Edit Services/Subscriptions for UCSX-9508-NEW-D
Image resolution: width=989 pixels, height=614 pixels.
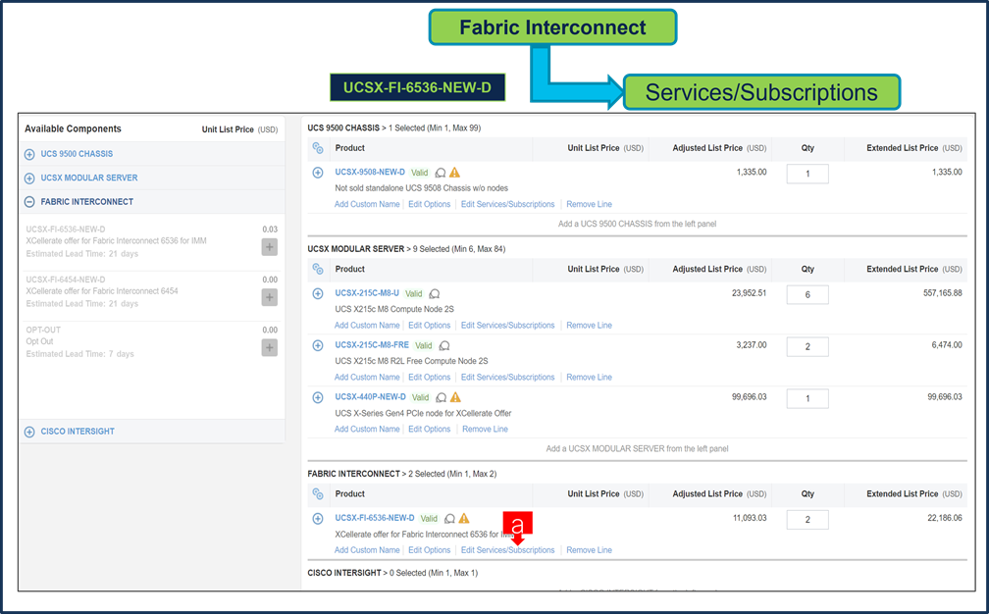click(x=508, y=204)
